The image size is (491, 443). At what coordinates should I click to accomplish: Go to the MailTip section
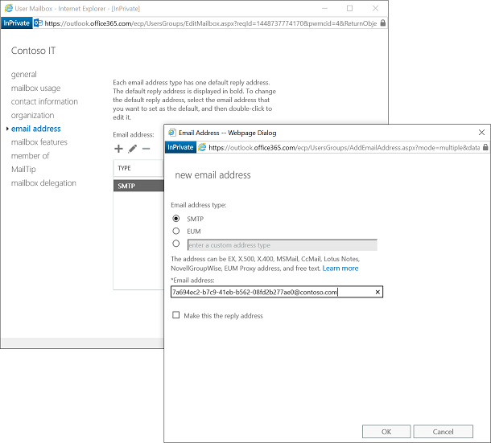coord(24,170)
